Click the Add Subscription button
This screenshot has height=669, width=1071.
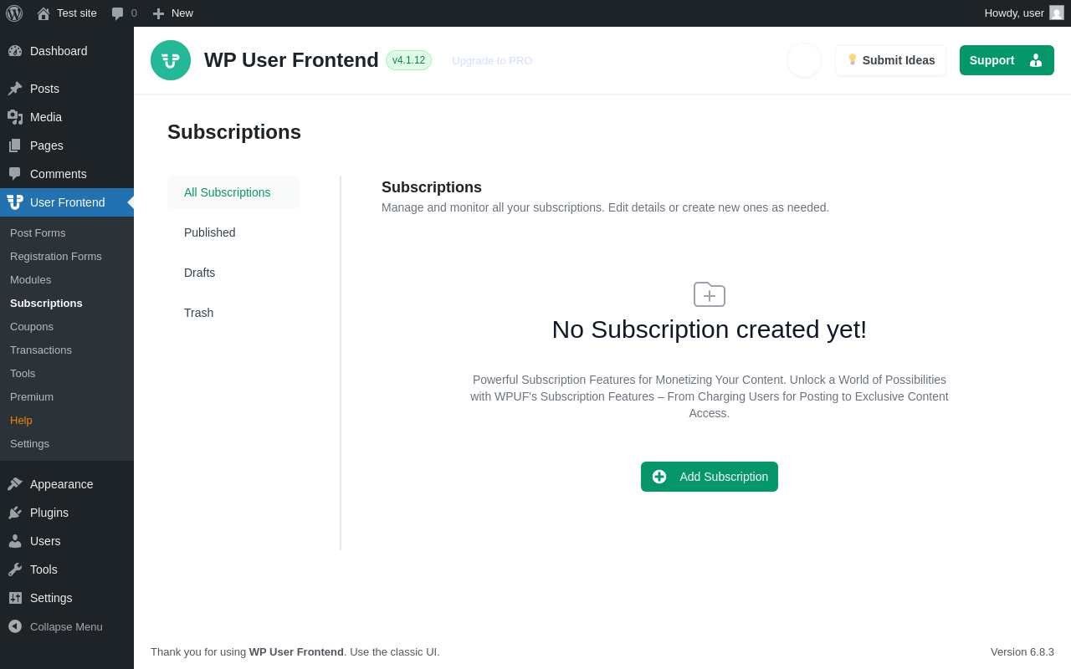(710, 477)
